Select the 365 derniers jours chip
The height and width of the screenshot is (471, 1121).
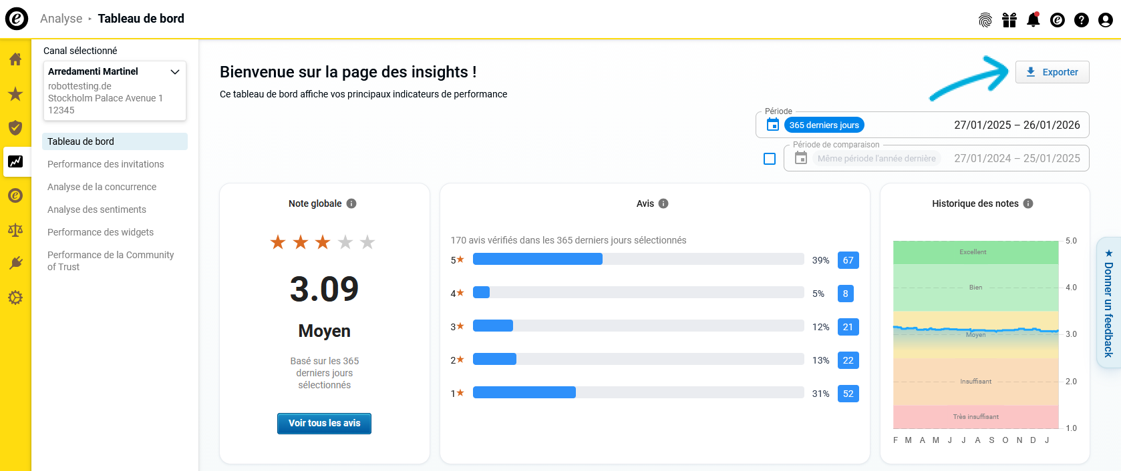click(824, 125)
